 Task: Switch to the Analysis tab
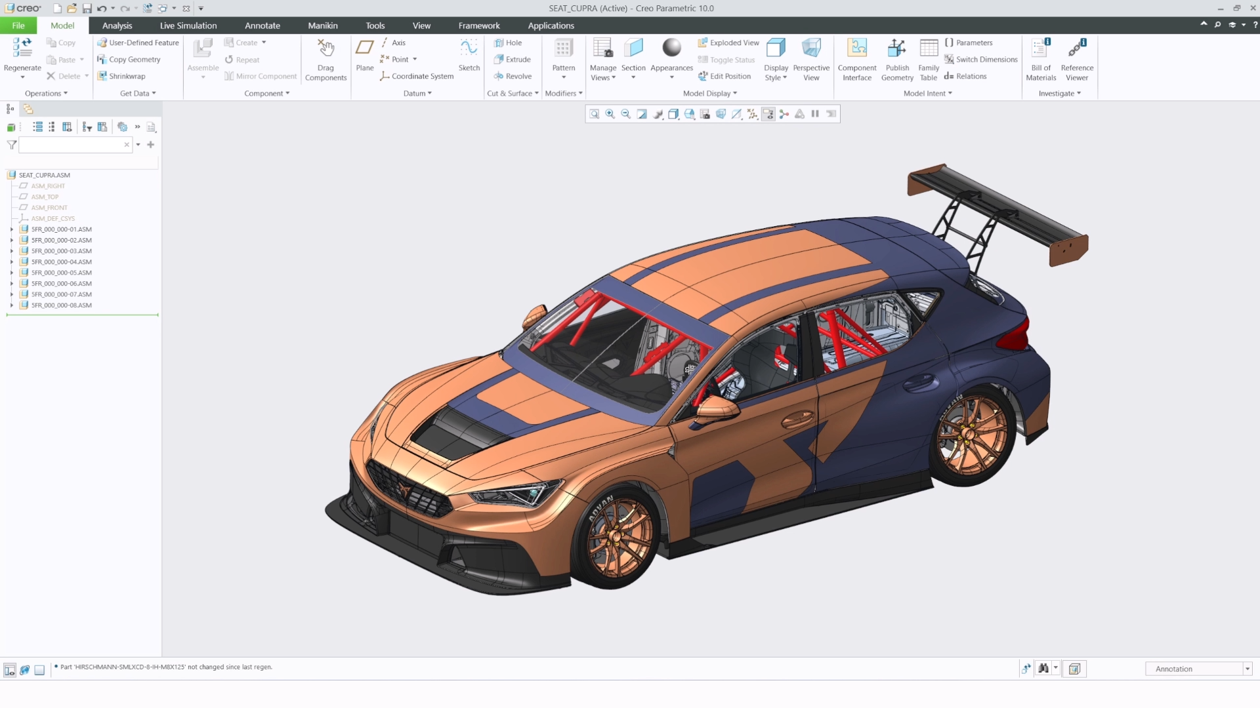[117, 26]
